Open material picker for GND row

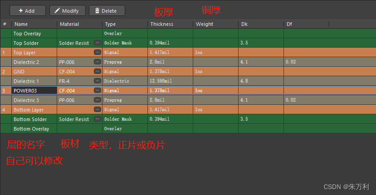pos(98,71)
